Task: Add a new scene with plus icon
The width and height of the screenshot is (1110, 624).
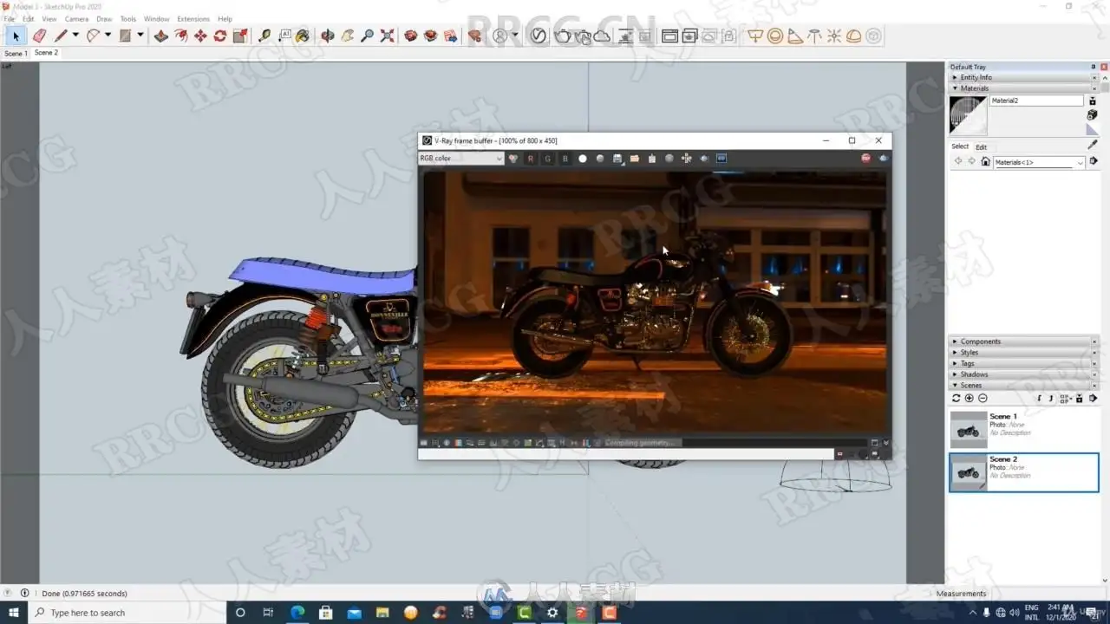Action: [x=970, y=398]
